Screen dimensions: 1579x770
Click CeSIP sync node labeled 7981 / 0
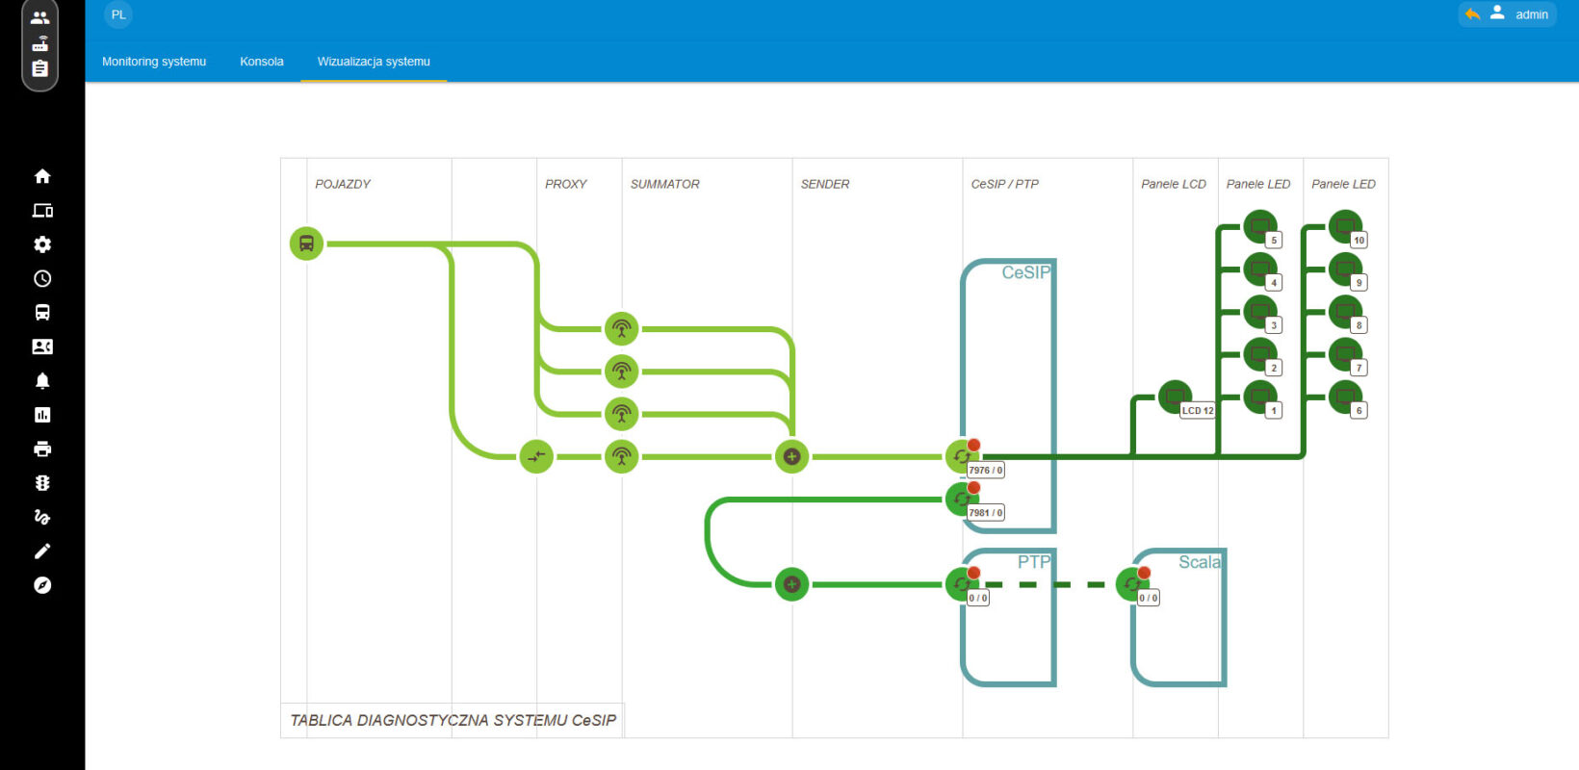click(962, 499)
